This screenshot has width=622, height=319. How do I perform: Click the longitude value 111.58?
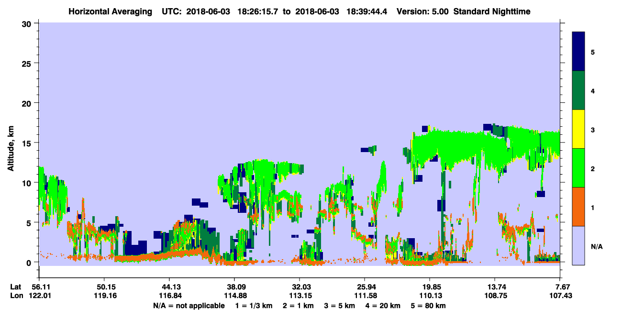[365, 296]
